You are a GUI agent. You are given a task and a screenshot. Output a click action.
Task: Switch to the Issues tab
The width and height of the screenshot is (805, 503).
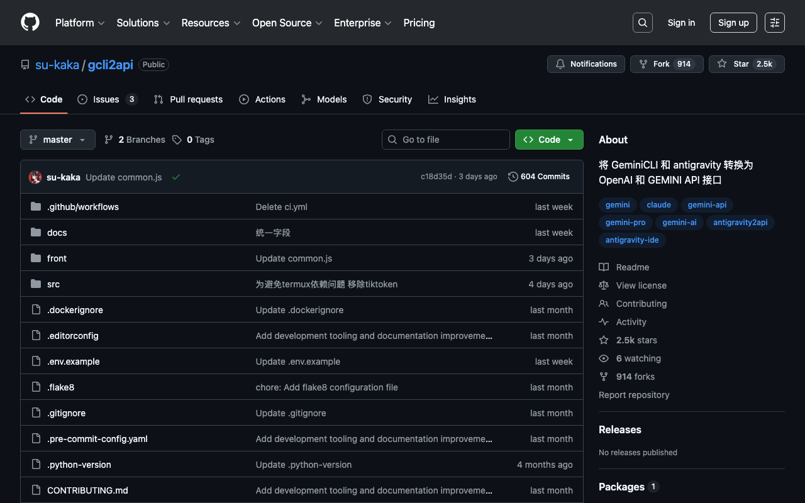pos(106,99)
